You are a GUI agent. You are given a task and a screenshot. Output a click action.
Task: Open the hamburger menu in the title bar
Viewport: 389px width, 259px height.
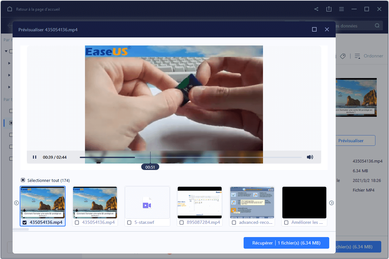[x=342, y=9]
